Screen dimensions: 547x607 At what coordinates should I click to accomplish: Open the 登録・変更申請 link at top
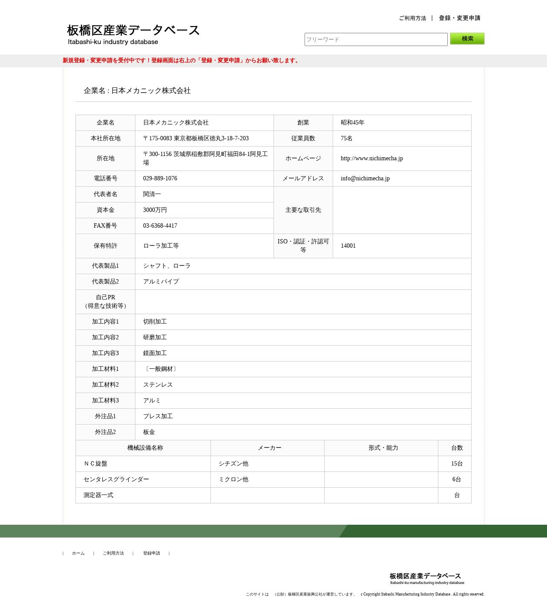pos(459,18)
